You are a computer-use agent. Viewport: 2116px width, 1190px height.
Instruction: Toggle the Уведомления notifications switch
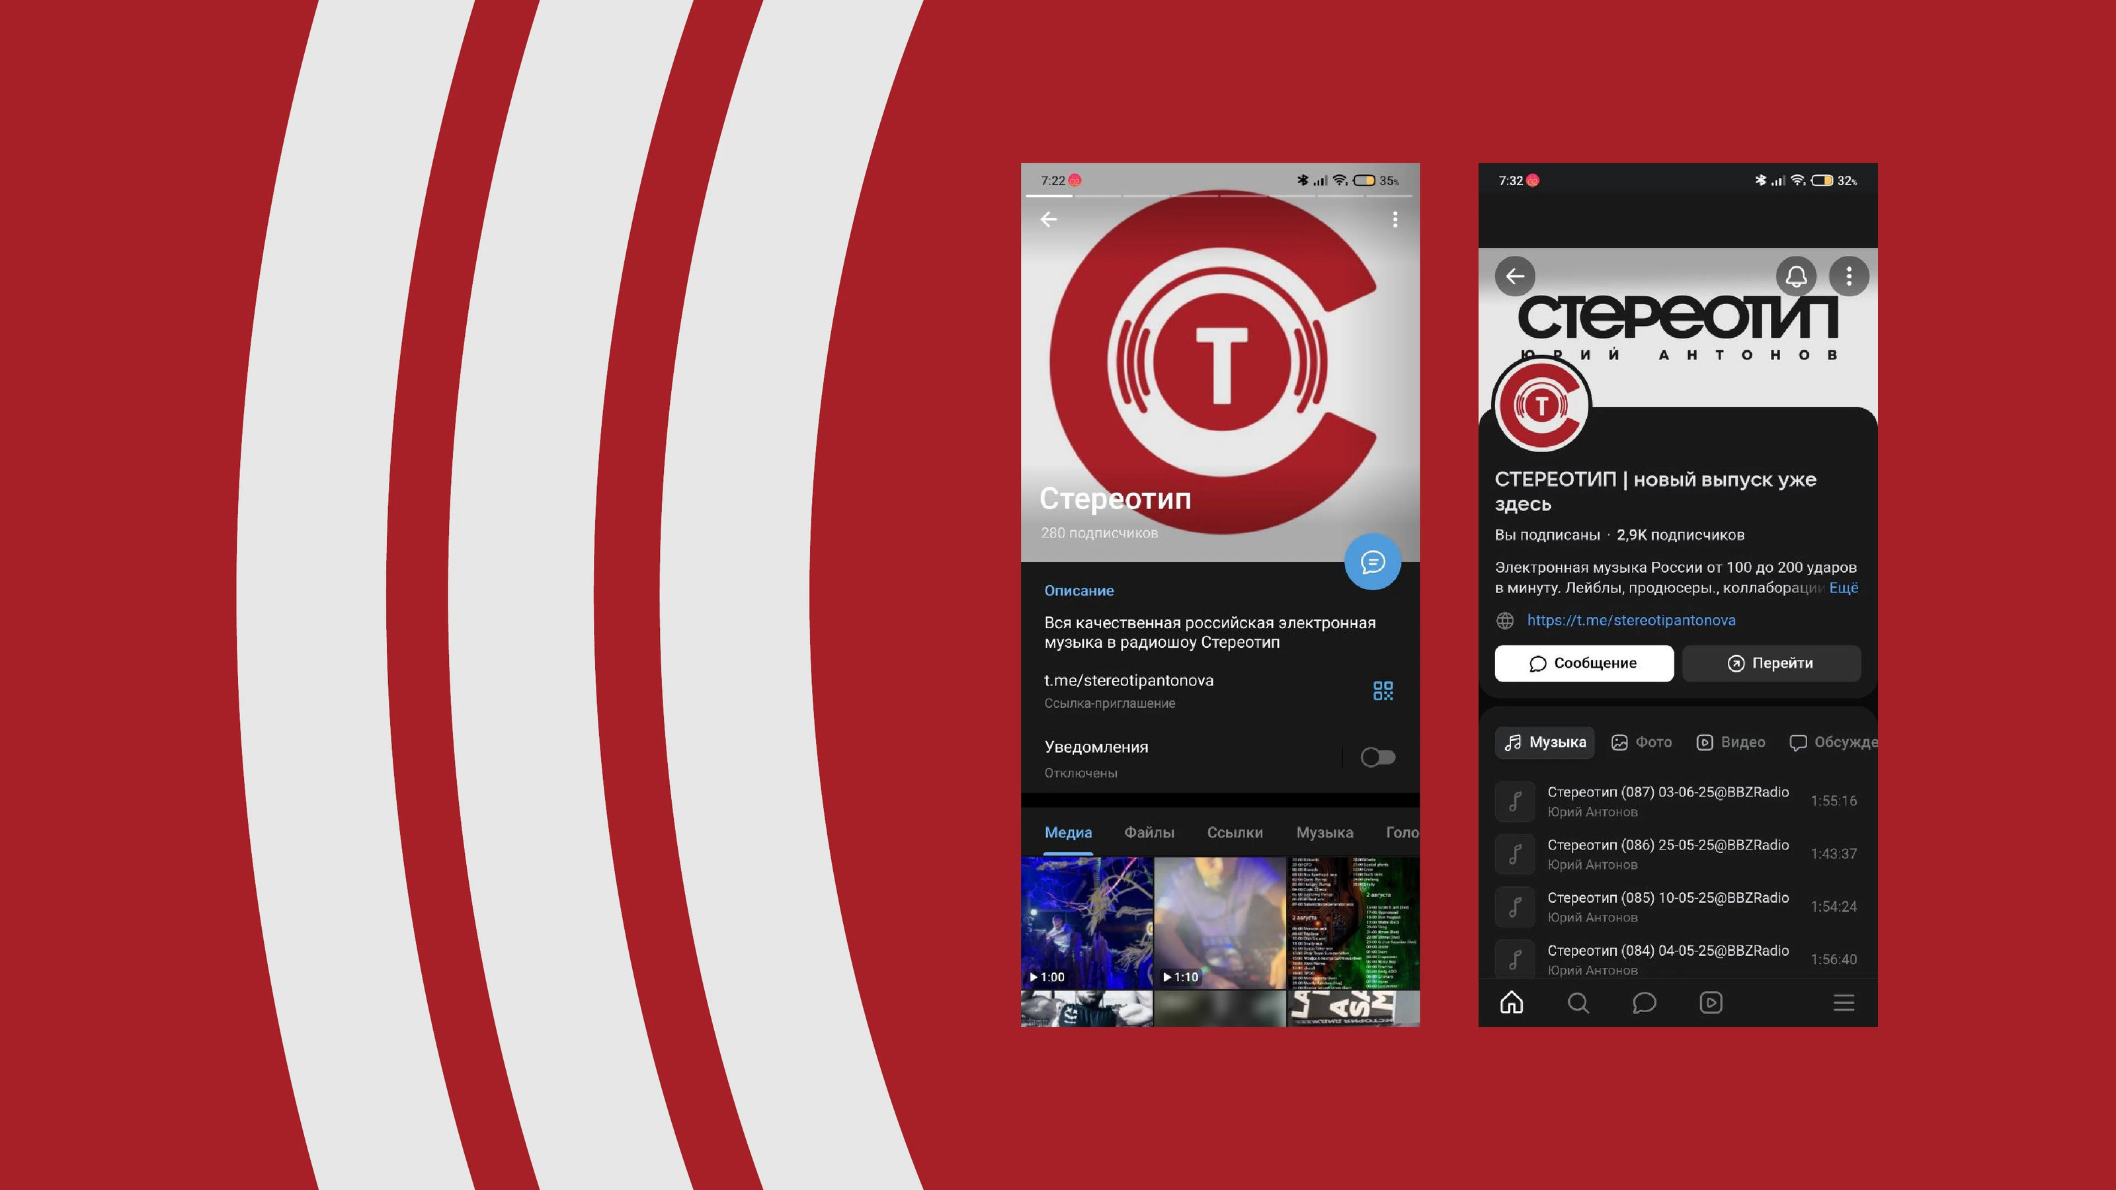point(1377,757)
